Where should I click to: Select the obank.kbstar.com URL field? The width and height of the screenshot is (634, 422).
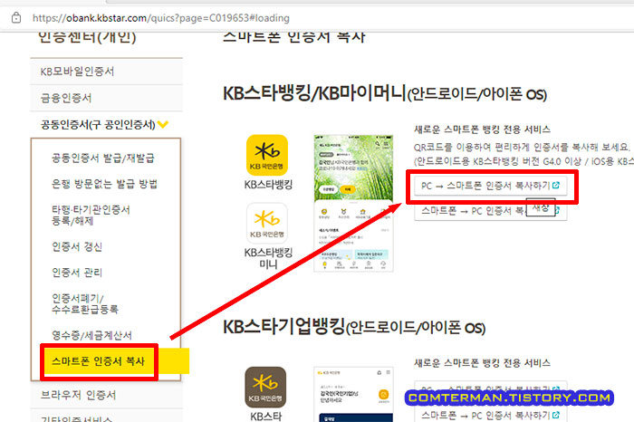[x=161, y=18]
